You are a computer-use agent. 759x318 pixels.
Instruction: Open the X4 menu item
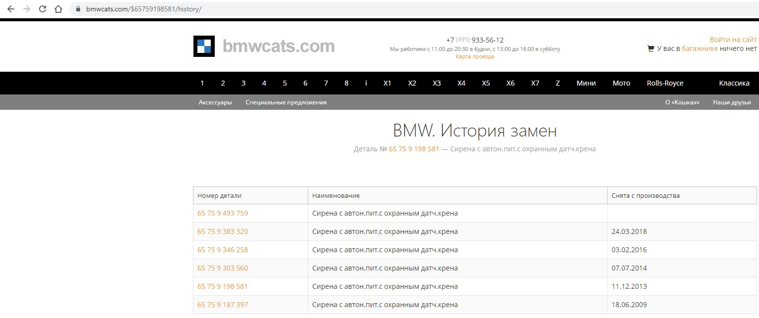(x=462, y=83)
